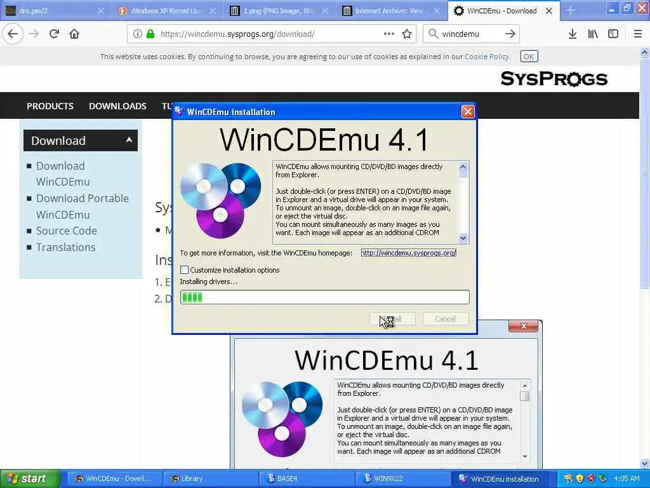Click the page screenshot description scroll up arrow

pyautogui.click(x=525, y=386)
